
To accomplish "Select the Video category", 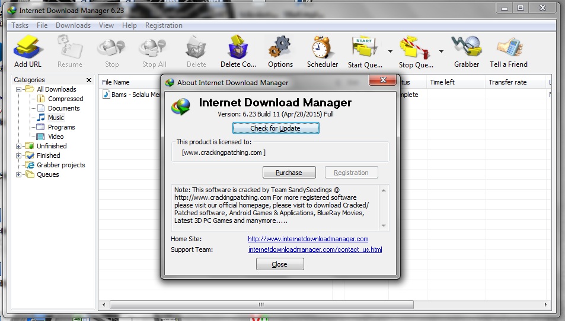I will 56,137.
